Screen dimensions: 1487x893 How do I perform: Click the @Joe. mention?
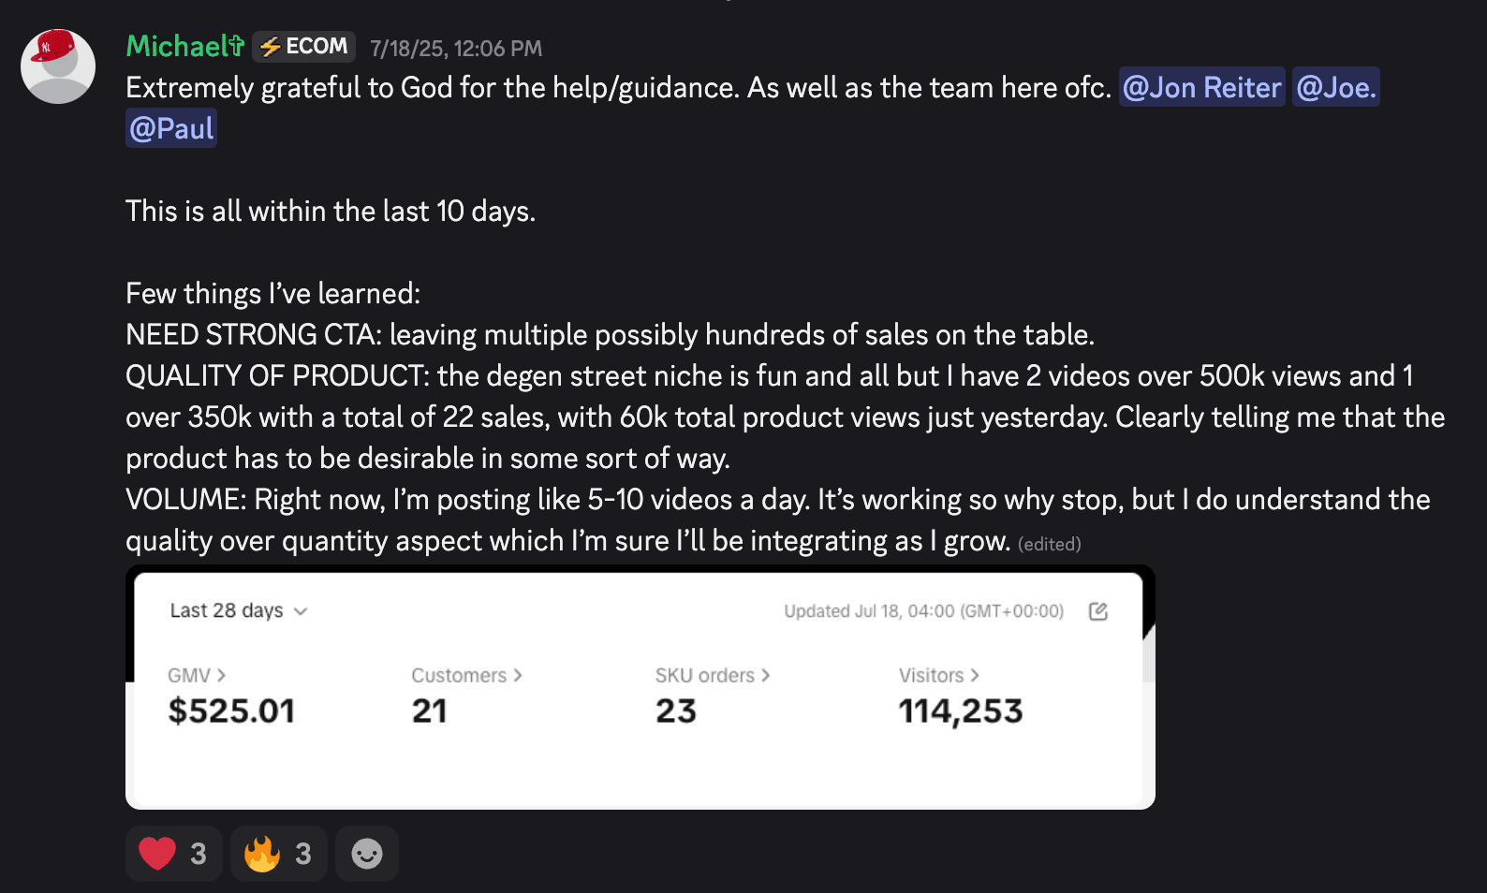coord(1335,88)
